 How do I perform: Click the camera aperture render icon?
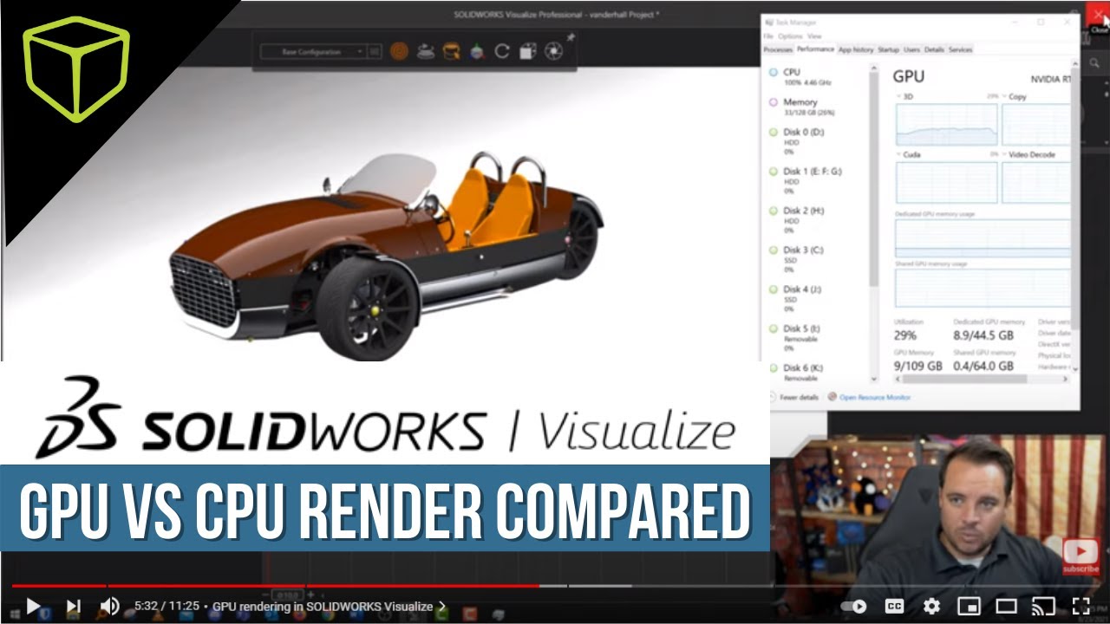click(x=553, y=52)
